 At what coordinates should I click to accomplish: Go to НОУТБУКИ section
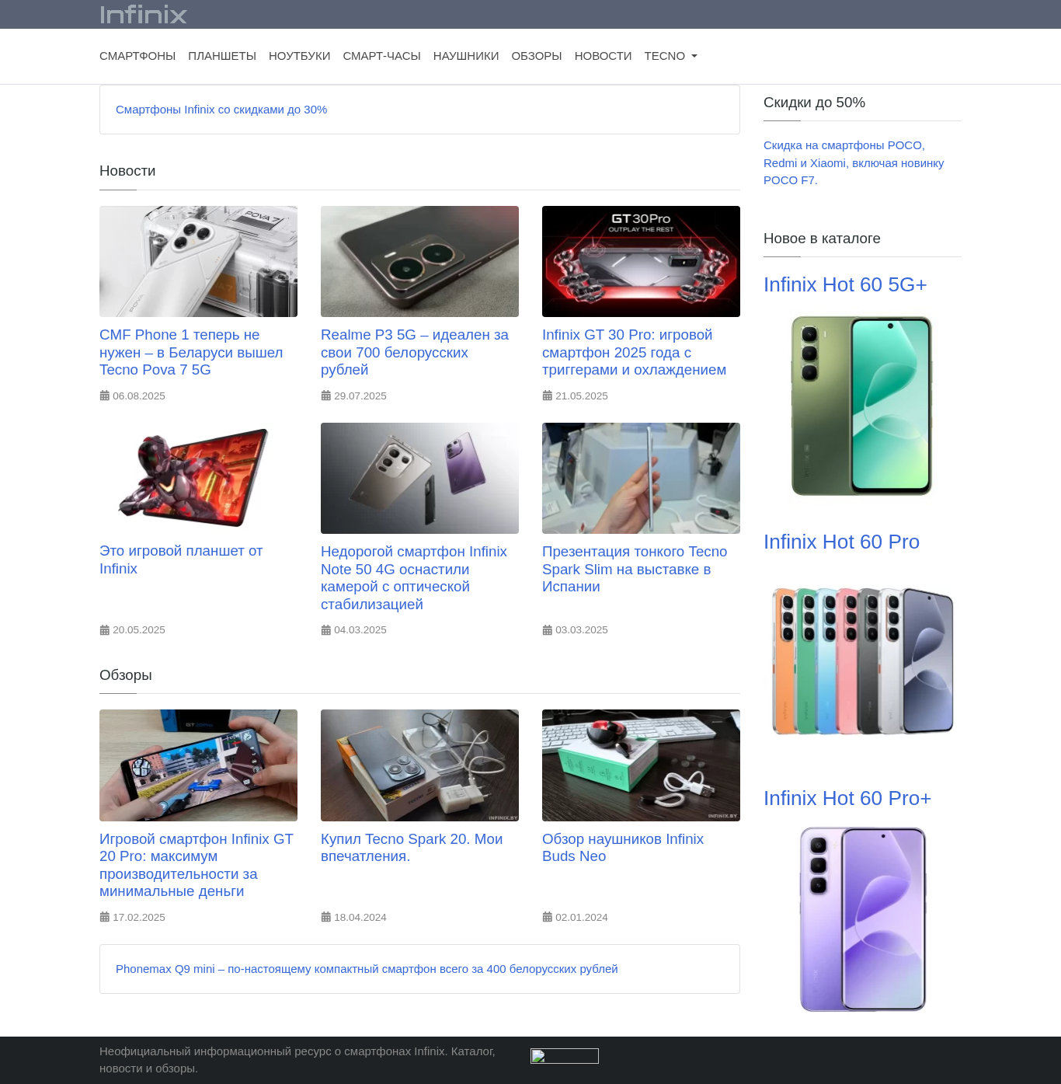300,56
